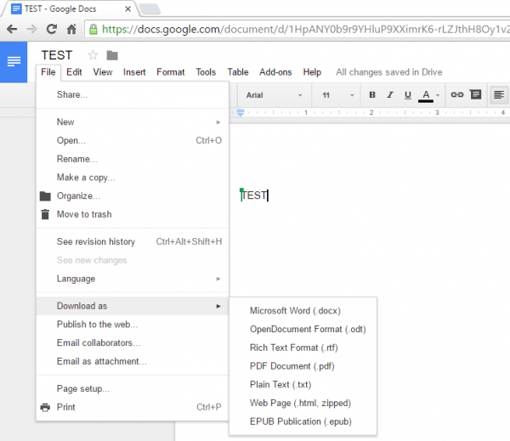Open the Help menu
Image resolution: width=510 pixels, height=441 pixels.
click(x=312, y=72)
